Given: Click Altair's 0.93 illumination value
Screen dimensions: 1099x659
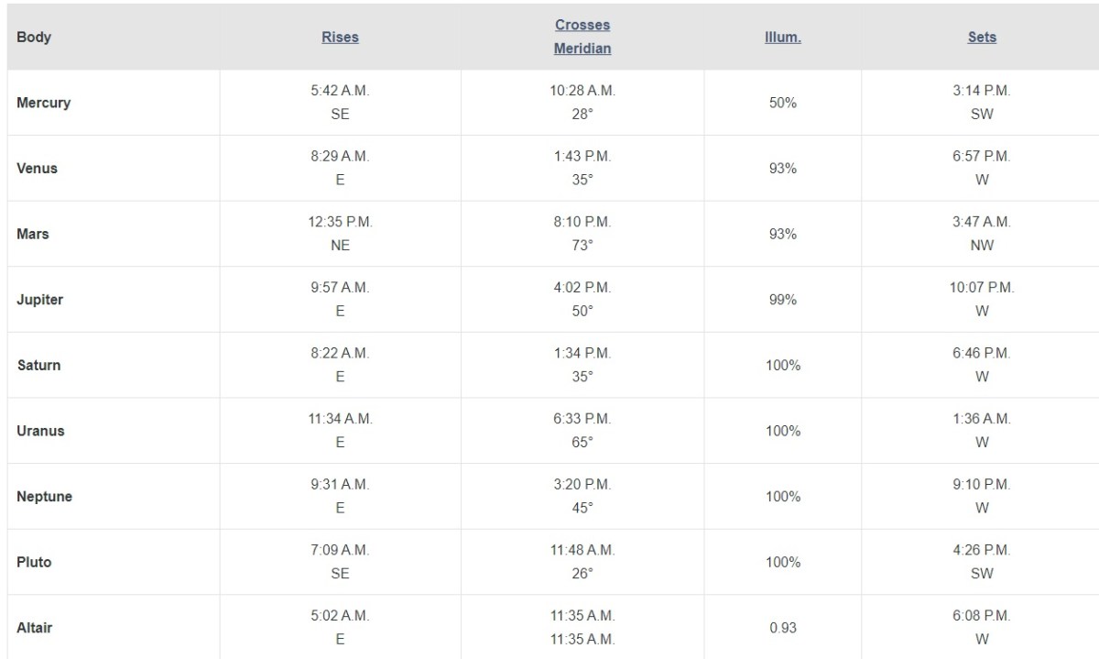Looking at the screenshot, I should point(782,628).
